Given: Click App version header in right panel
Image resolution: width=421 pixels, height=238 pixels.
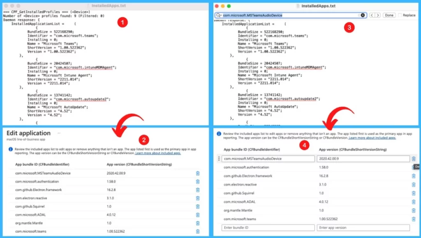Looking at the screenshot, I should (352, 149).
